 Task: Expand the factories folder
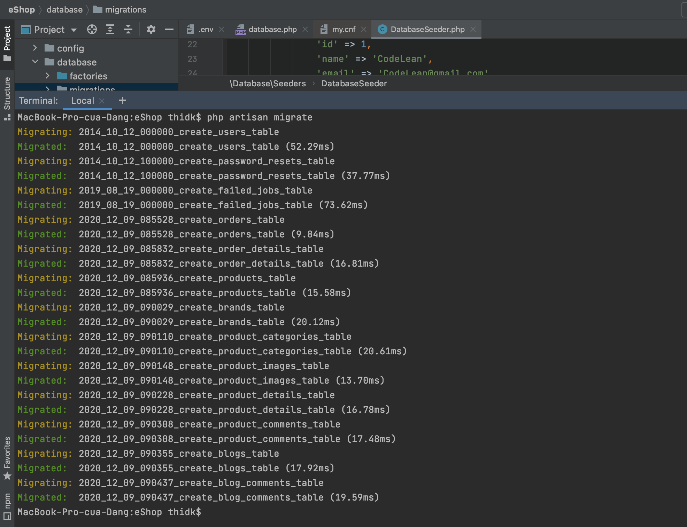(x=48, y=76)
